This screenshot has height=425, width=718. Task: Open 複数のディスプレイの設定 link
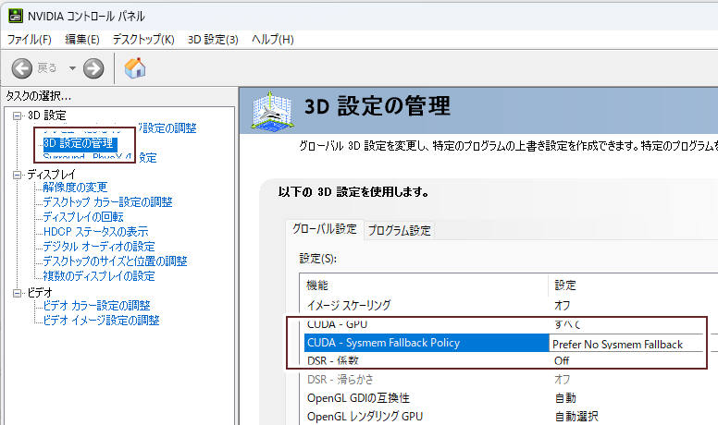point(99,276)
